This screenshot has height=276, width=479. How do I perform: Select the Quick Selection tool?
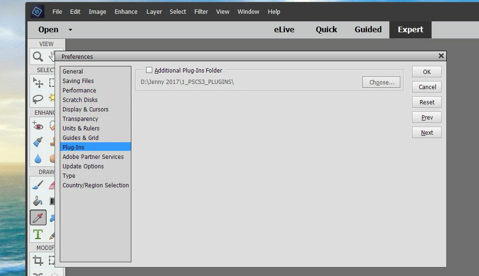52,98
